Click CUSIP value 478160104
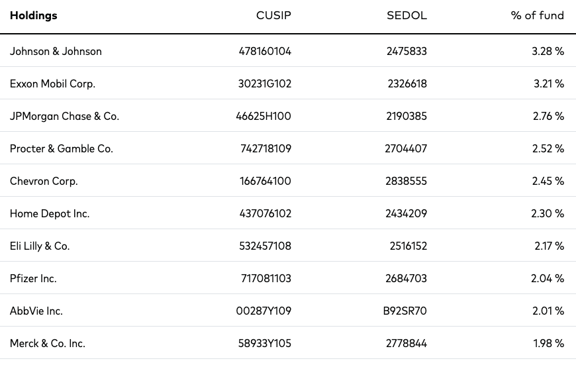 [265, 51]
